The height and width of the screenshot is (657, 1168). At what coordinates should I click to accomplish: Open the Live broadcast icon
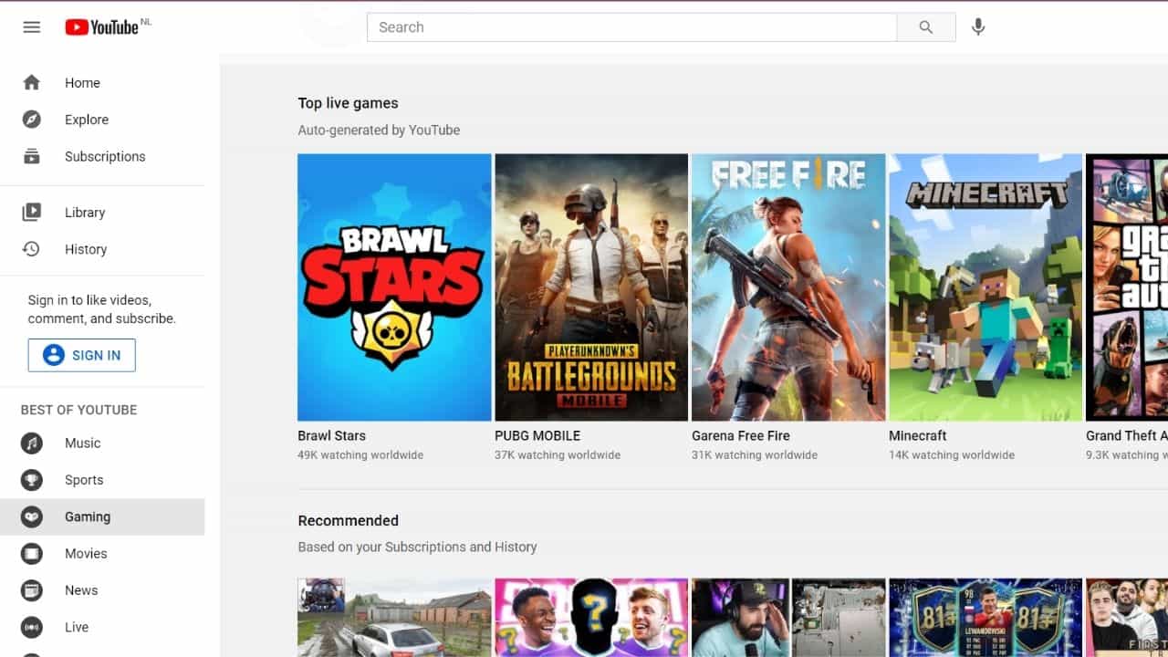[31, 627]
